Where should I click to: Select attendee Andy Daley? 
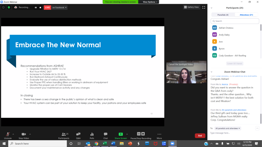point(235,35)
